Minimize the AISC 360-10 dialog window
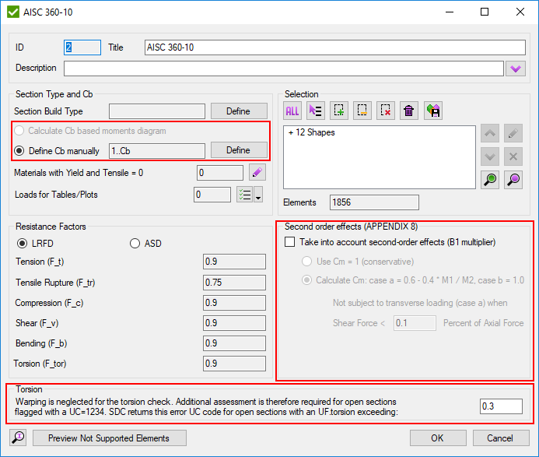The width and height of the screenshot is (539, 457). [450, 12]
